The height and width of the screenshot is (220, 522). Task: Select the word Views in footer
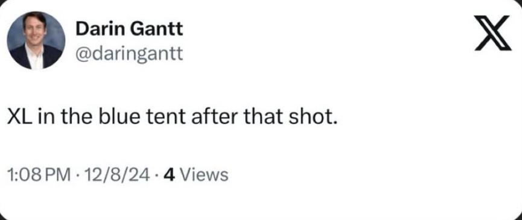[206, 174]
